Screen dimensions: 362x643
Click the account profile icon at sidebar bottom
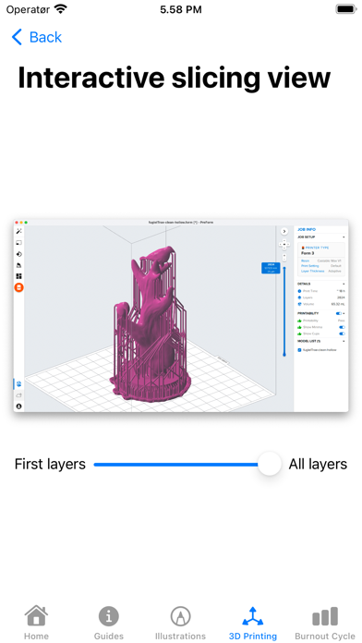pos(18,406)
